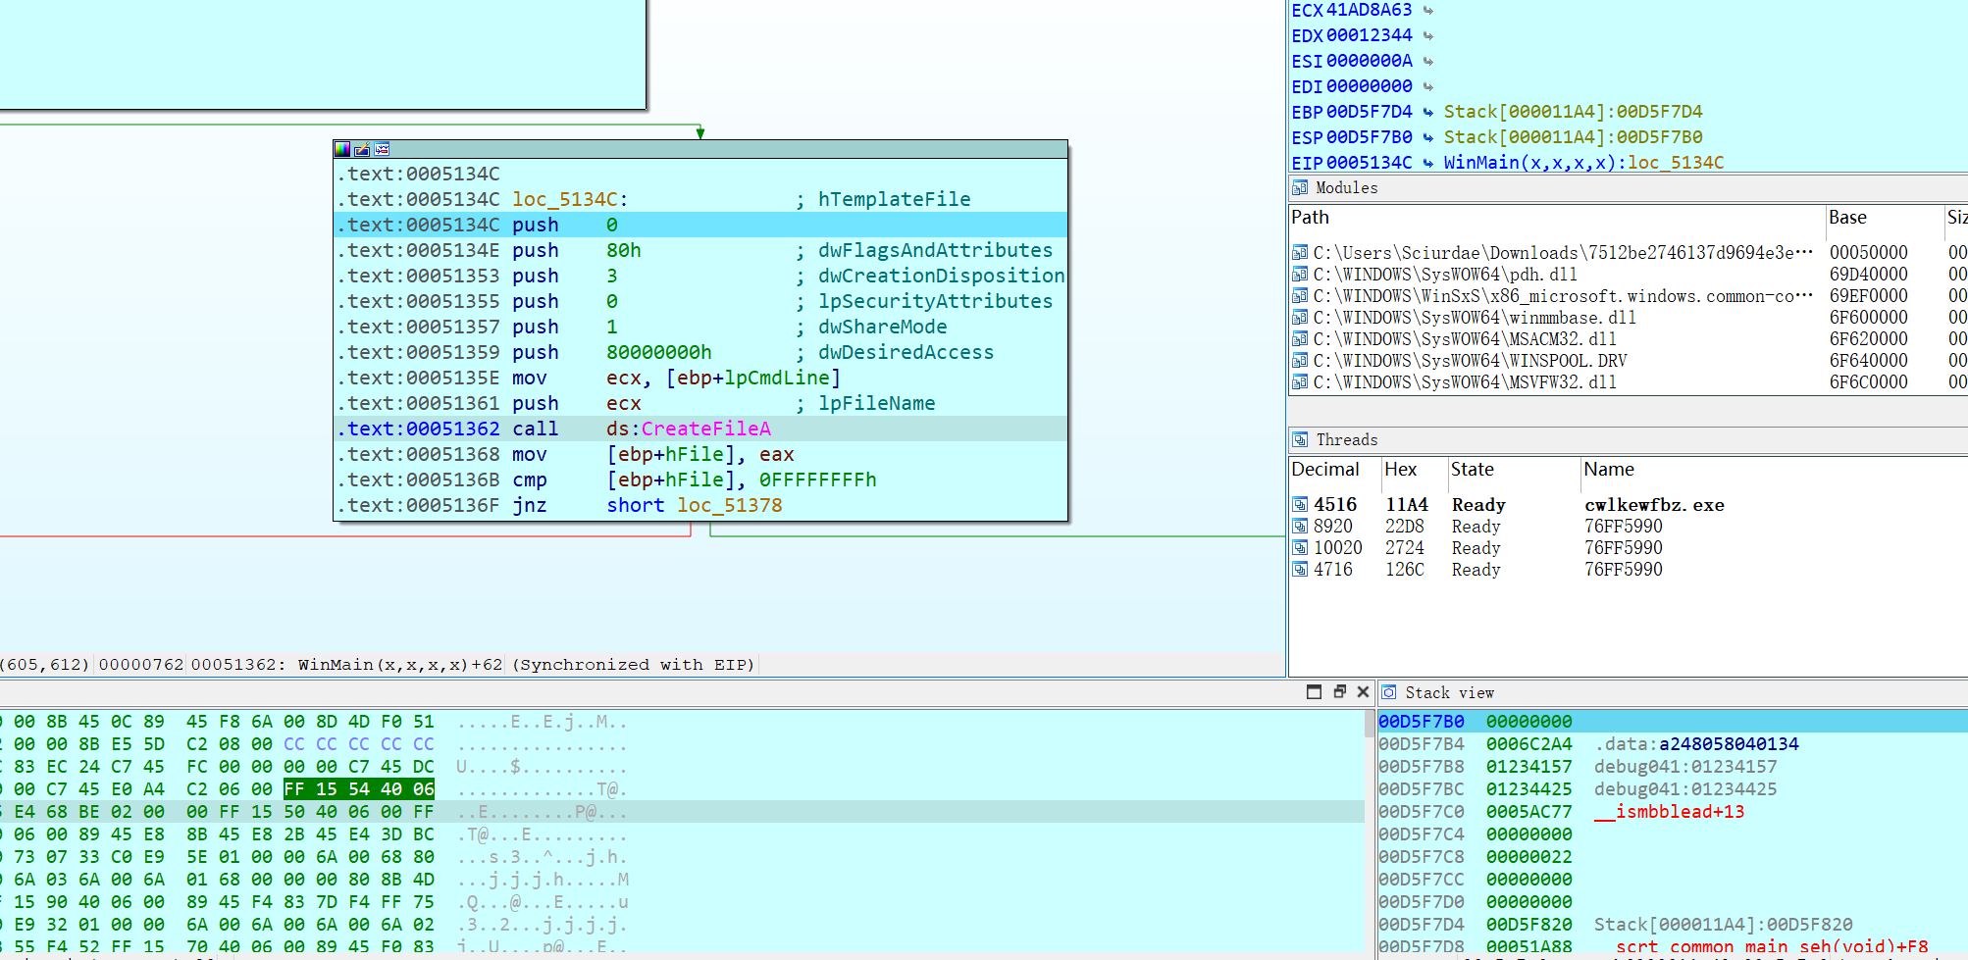The image size is (1968, 960).
Task: Close the hex view panel
Action: pyautogui.click(x=1363, y=691)
